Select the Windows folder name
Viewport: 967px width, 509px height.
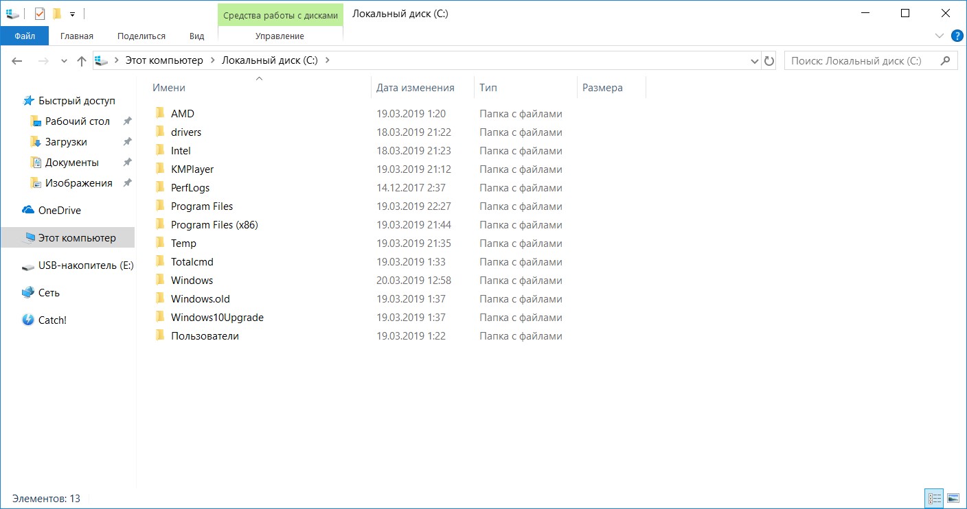point(192,281)
